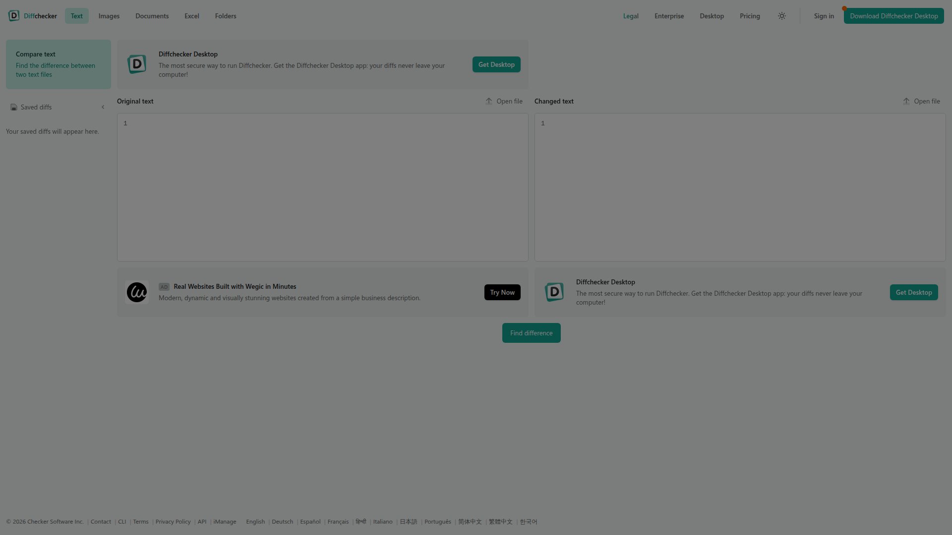Click inside the Original text editor
Viewport: 952px width, 535px height.
[x=323, y=187]
